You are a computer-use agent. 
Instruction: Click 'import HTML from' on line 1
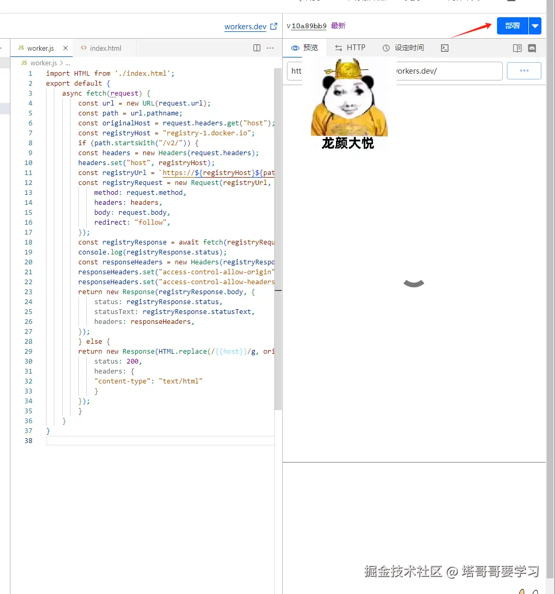(78, 74)
